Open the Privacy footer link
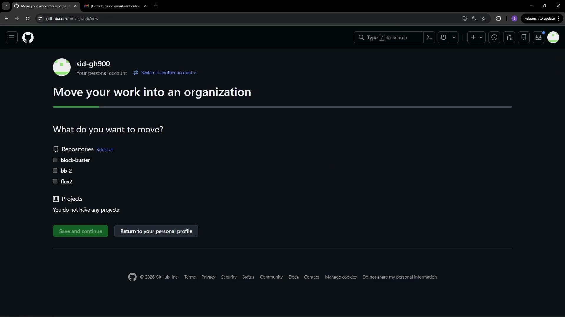The height and width of the screenshot is (317, 565). pyautogui.click(x=208, y=277)
